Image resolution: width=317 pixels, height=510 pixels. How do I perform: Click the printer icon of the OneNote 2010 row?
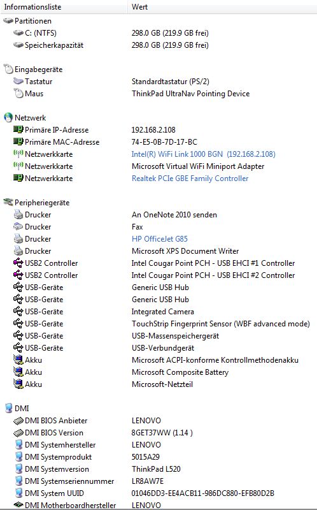pyautogui.click(x=18, y=214)
